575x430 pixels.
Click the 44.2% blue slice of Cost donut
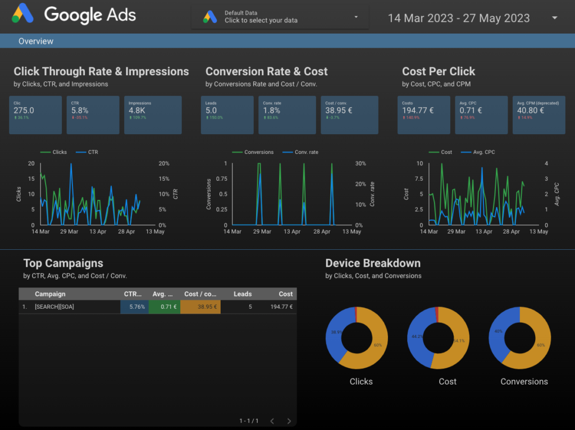(416, 336)
